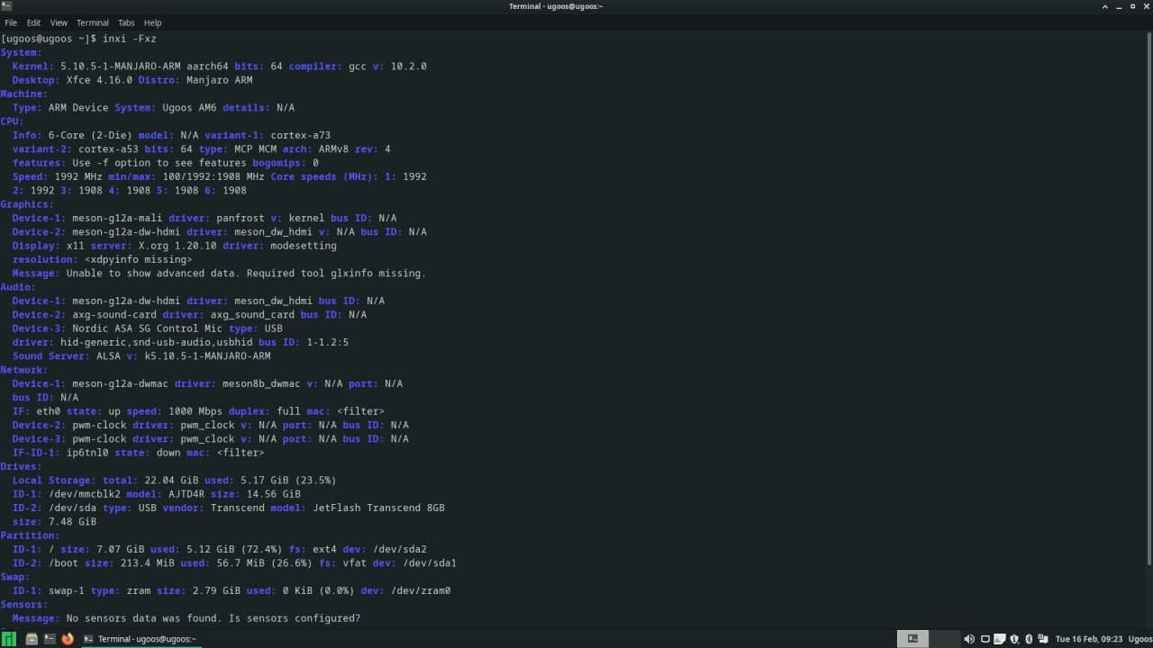Click 'No sensors data was found' message
1153x648 pixels.
tap(141, 618)
